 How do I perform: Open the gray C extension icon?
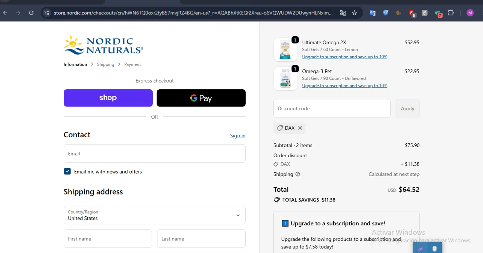tap(425, 13)
